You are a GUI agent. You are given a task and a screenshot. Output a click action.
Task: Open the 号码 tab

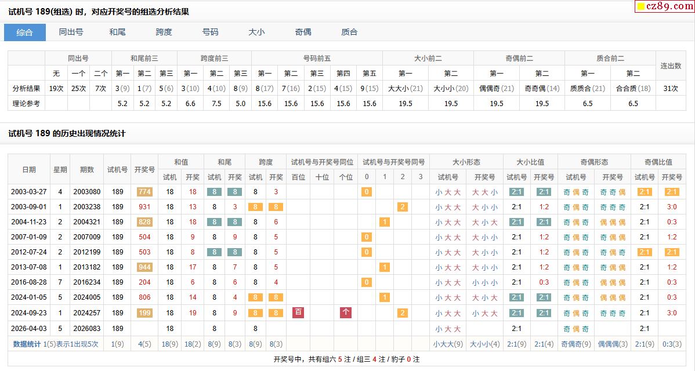click(210, 32)
